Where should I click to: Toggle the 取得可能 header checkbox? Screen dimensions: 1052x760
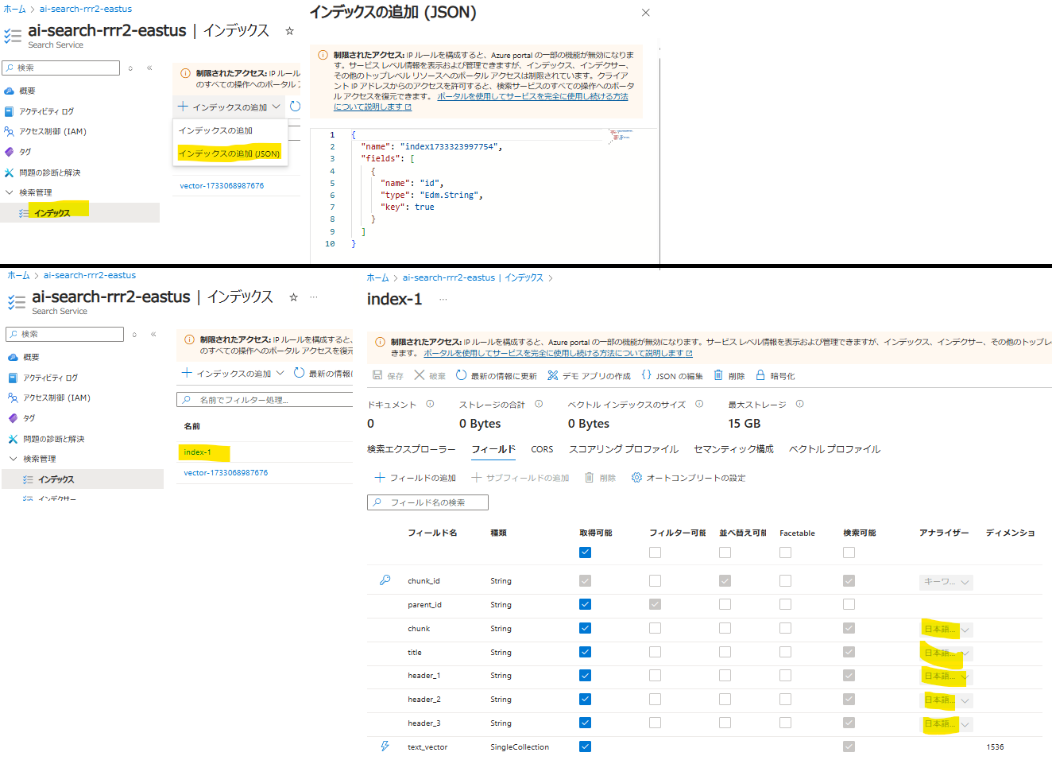click(586, 553)
